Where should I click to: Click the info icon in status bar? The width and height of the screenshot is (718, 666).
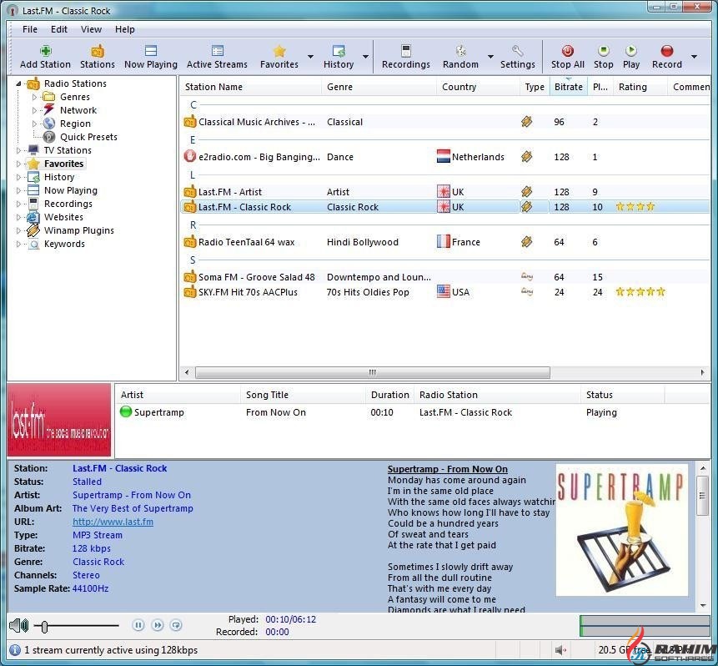pyautogui.click(x=15, y=650)
